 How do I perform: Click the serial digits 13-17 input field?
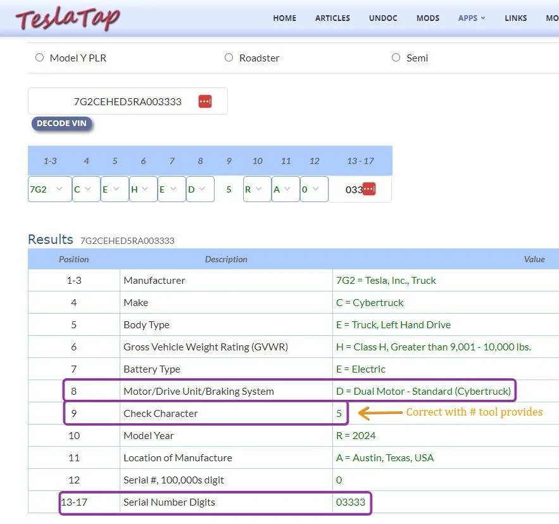pyautogui.click(x=360, y=189)
